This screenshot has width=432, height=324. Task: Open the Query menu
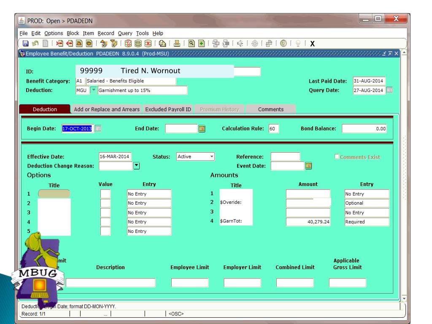pos(125,33)
